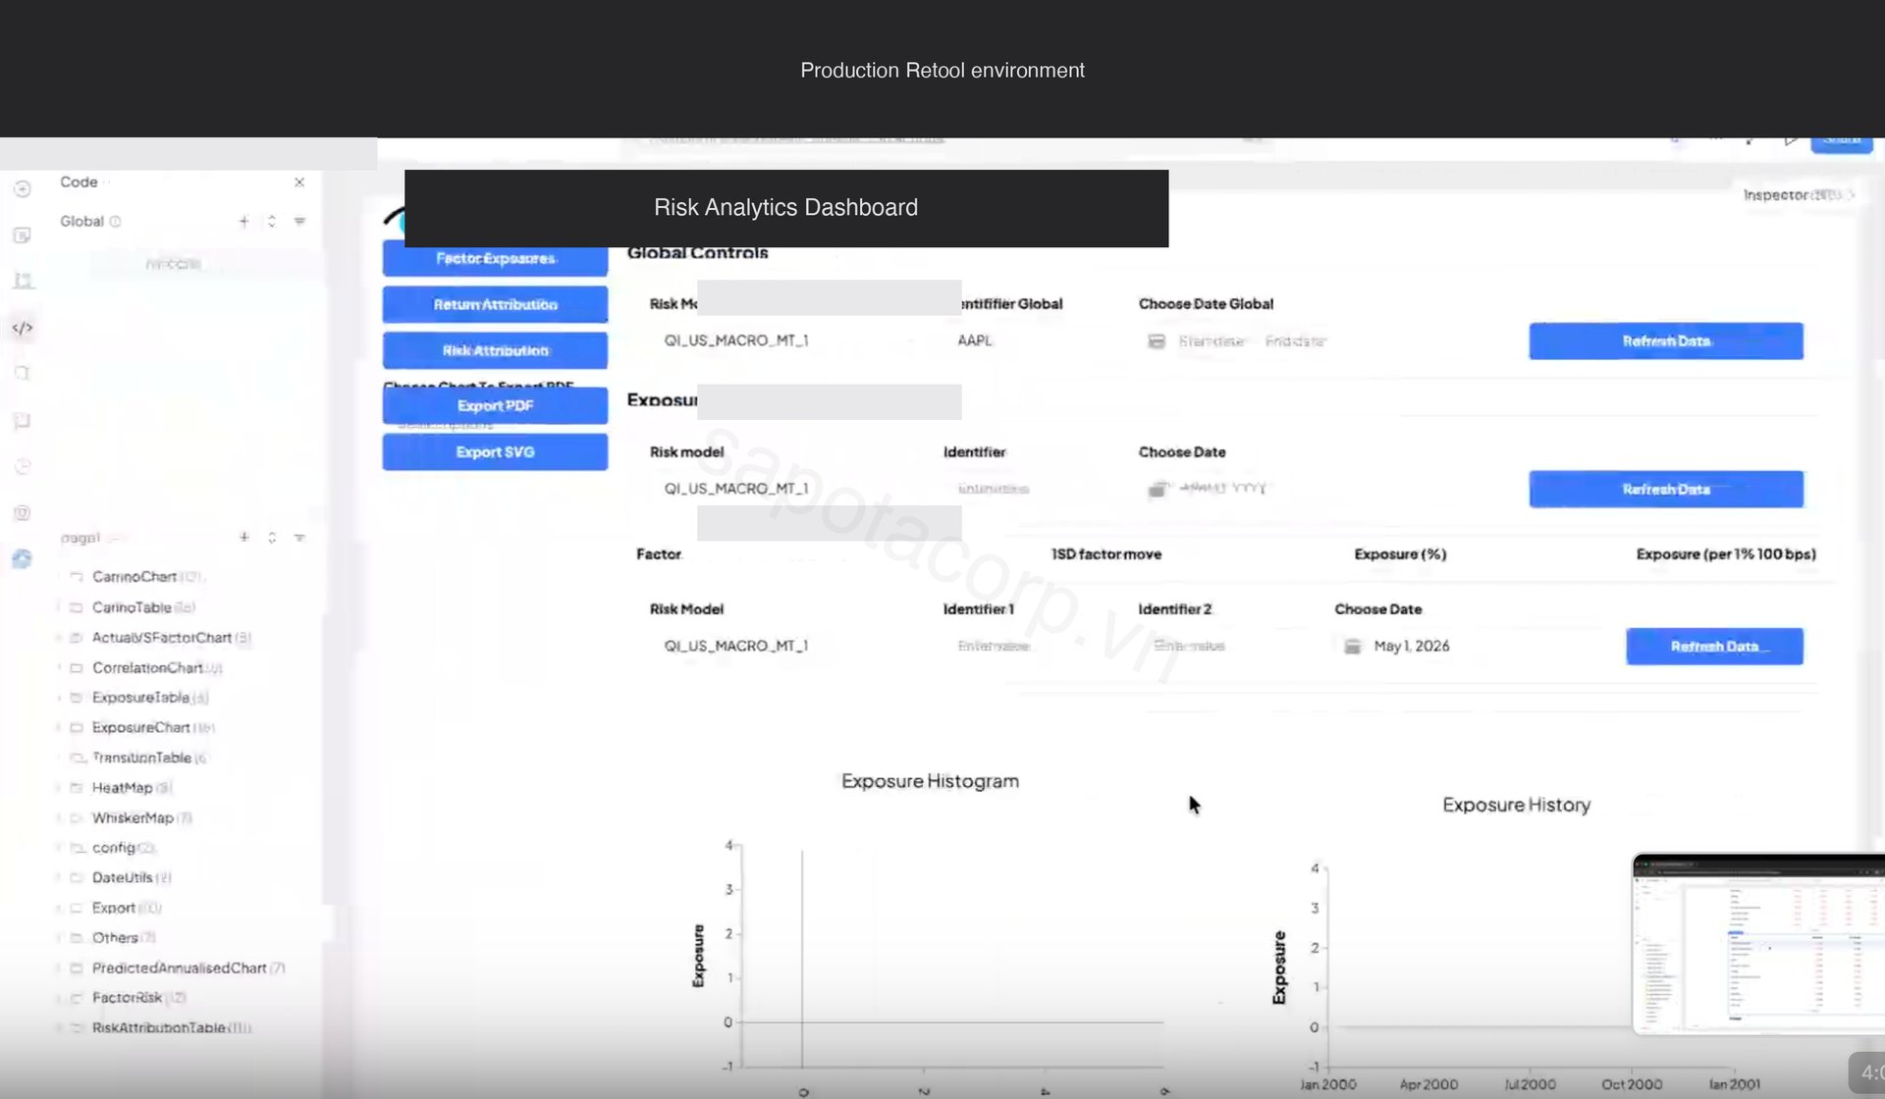The width and height of the screenshot is (1885, 1099).
Task: Open the config folder
Action: coord(114,848)
